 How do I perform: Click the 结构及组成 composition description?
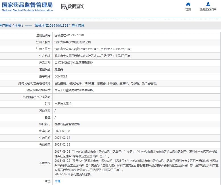106,83
